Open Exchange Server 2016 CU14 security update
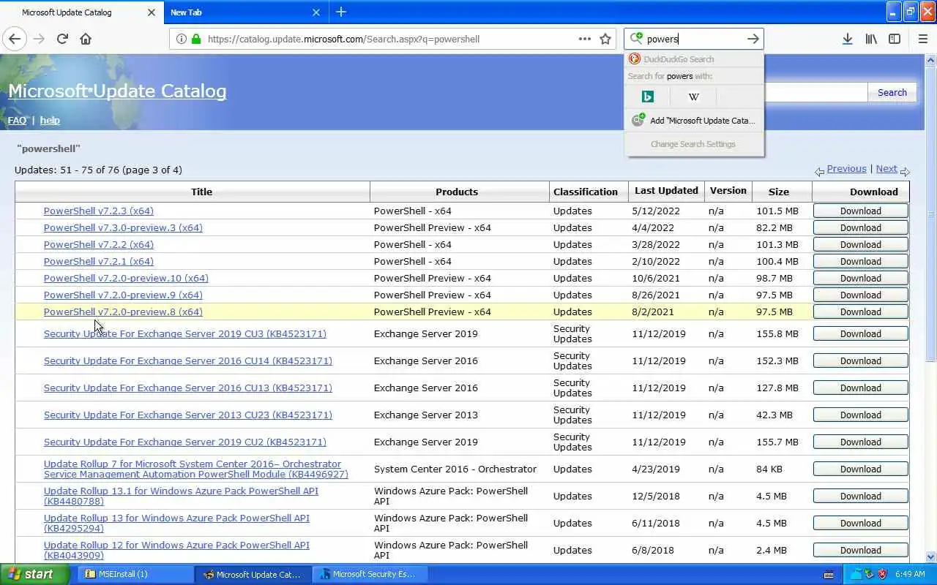The height and width of the screenshot is (585, 937). (188, 361)
